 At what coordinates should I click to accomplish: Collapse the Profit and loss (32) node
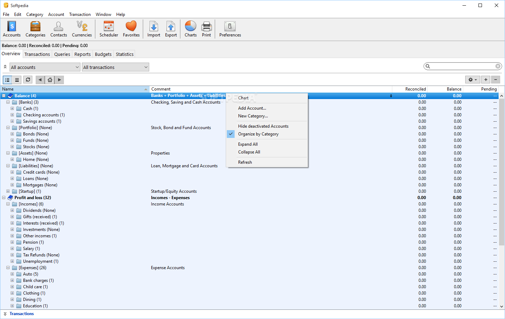(4, 198)
